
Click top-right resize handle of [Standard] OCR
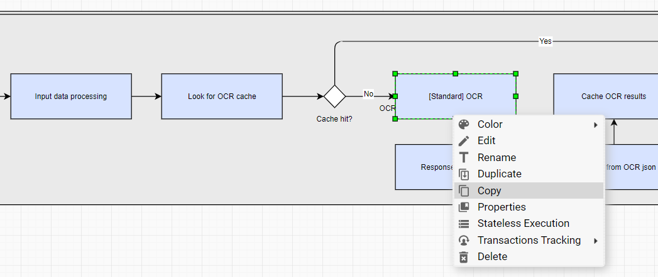click(x=516, y=74)
